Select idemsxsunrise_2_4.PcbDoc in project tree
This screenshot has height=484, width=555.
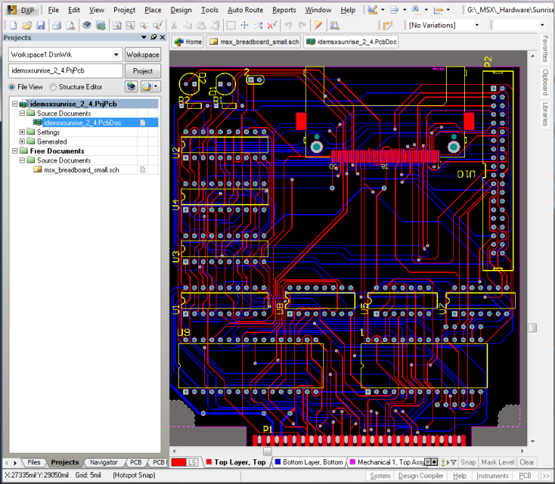[83, 123]
